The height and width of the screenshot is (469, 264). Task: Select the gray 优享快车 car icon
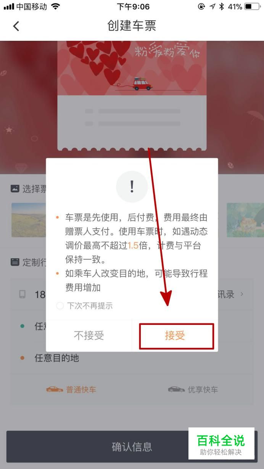pos(176,389)
